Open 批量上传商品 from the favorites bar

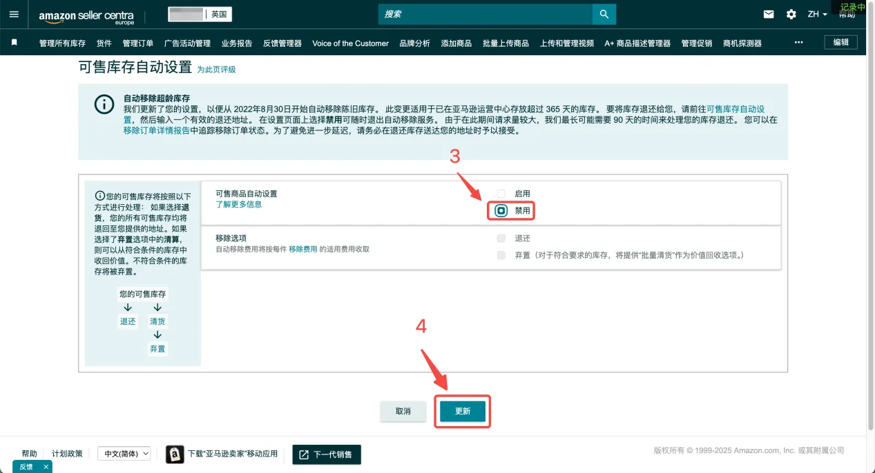tap(506, 43)
